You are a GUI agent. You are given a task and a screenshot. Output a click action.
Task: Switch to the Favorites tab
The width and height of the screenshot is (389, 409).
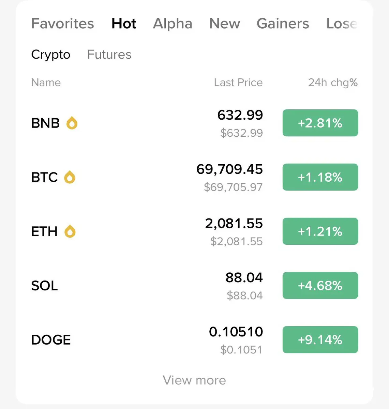tap(62, 24)
